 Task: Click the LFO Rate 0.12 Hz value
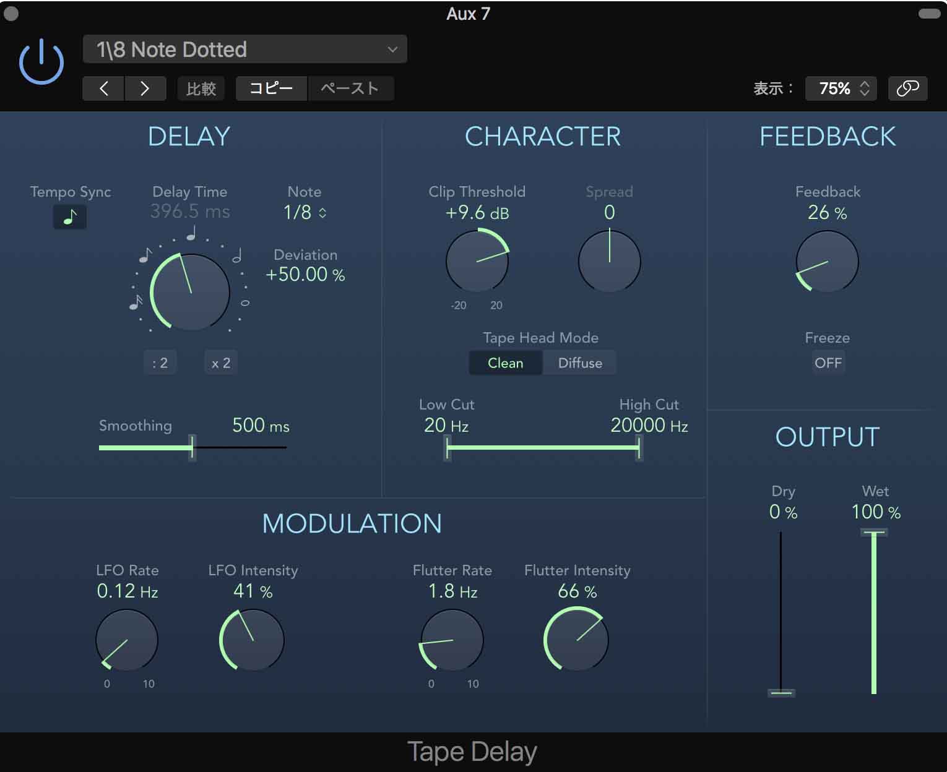coord(127,591)
